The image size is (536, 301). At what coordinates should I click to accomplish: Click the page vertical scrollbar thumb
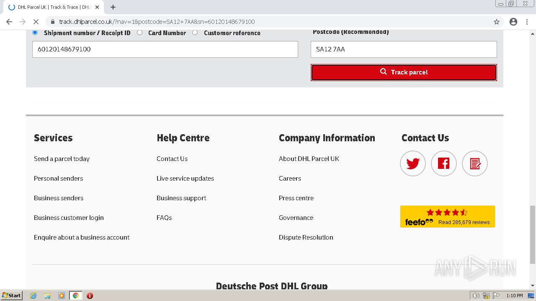(533, 235)
